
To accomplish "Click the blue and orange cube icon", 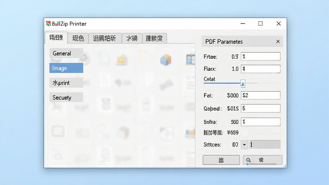I will 166,59.
